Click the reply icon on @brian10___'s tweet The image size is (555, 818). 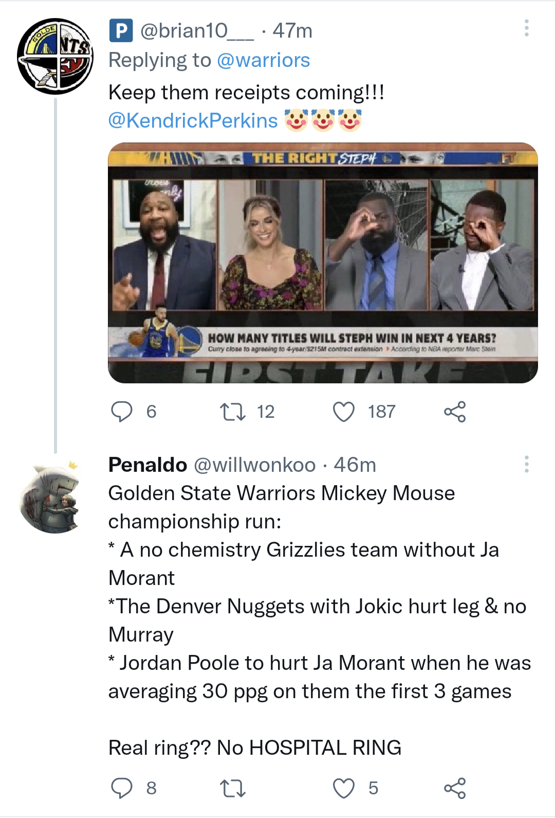[123, 412]
